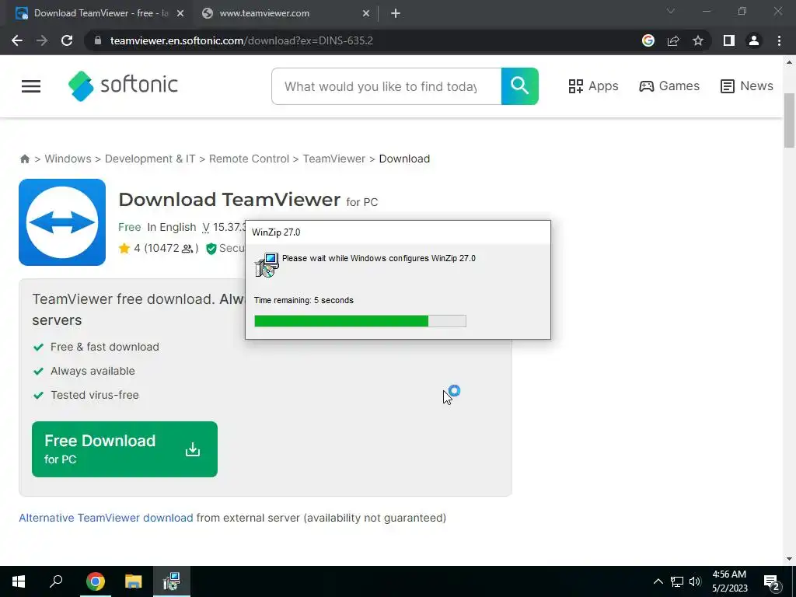This screenshot has width=796, height=597.
Task: Click the green security shield icon
Action: [211, 248]
